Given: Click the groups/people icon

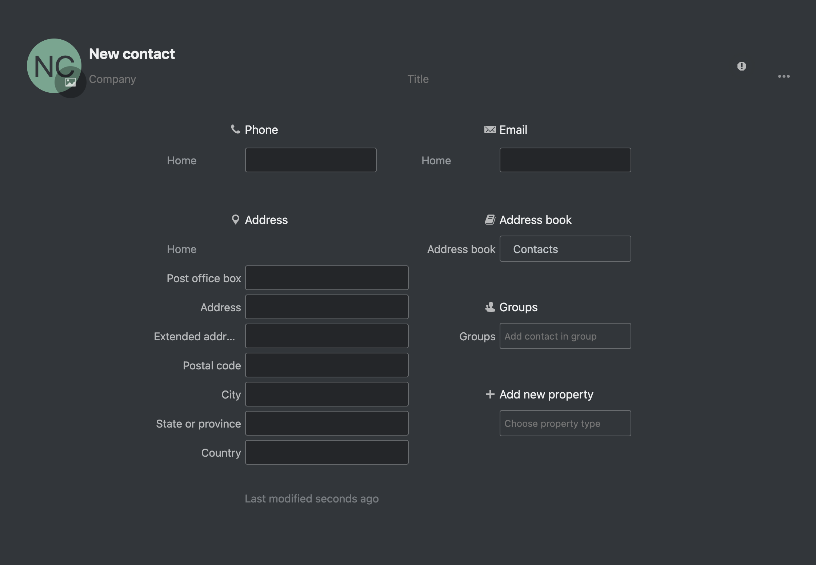Looking at the screenshot, I should (x=489, y=306).
